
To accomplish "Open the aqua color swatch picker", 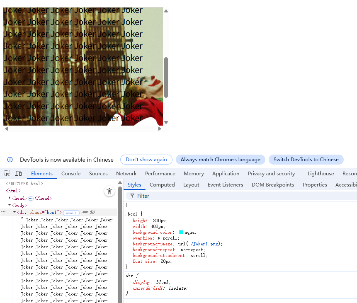I will coord(181,232).
